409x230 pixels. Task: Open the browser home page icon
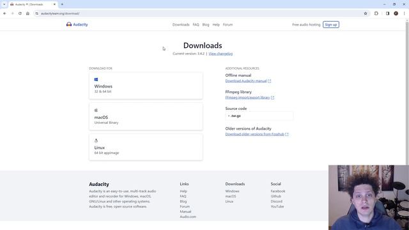point(27,13)
